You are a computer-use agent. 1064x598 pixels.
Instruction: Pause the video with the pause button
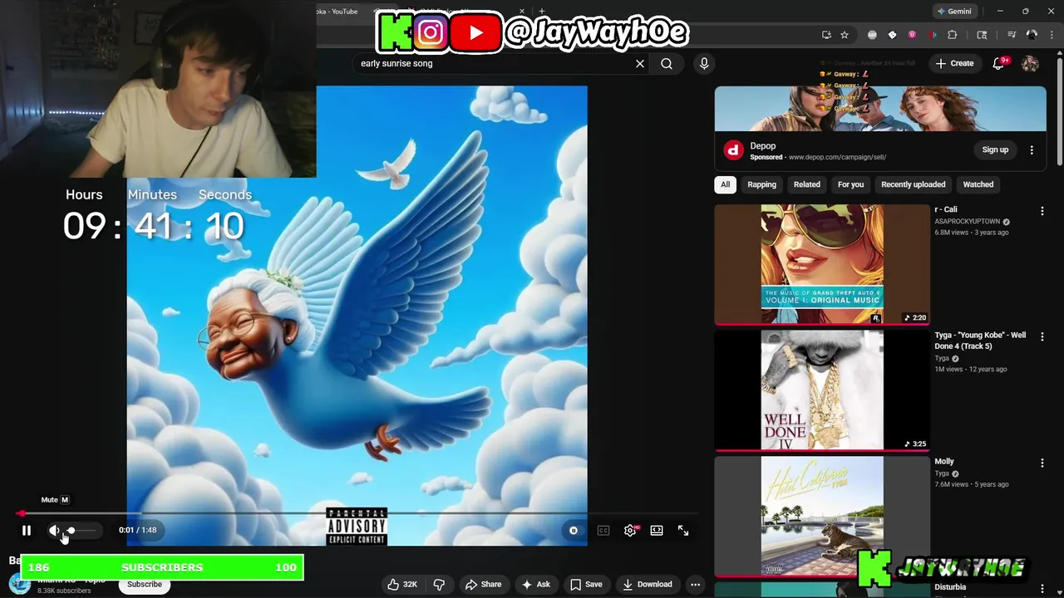coord(27,530)
